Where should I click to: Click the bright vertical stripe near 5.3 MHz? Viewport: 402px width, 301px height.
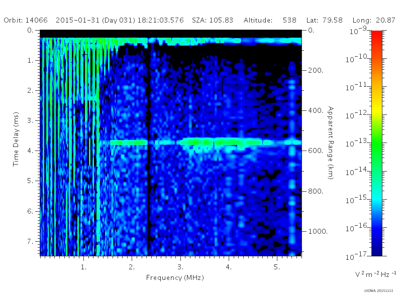click(292, 164)
